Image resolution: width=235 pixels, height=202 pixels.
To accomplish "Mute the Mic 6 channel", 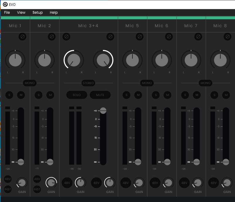I will coord(168,95).
